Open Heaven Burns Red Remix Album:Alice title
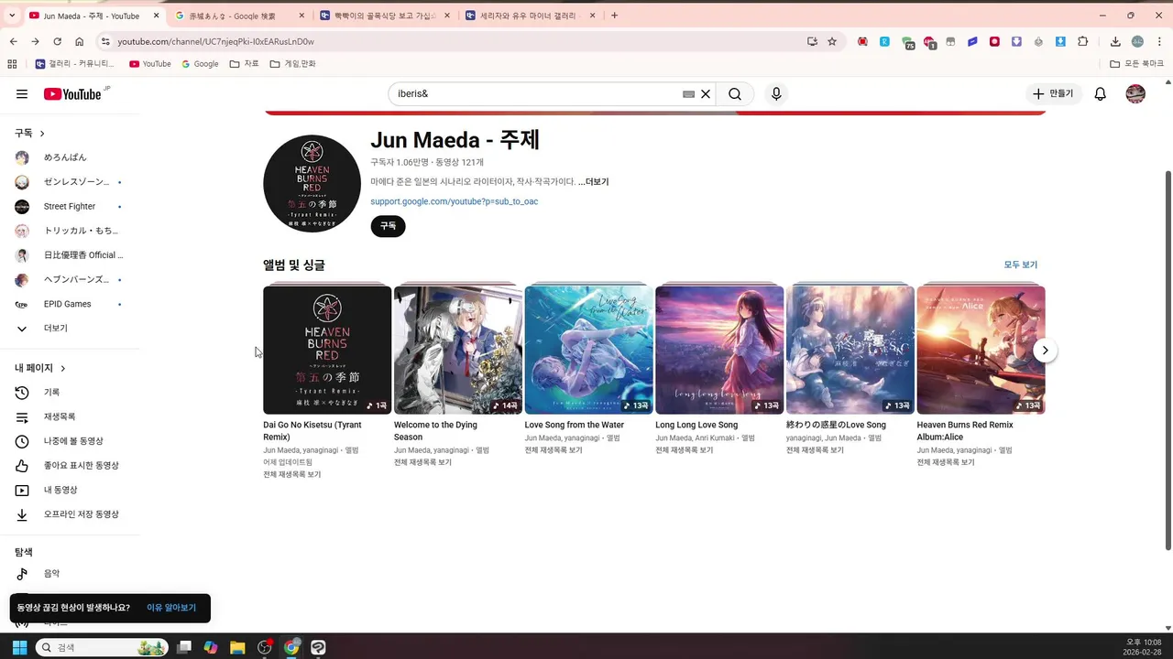Screen dimensions: 1173x659 (x=965, y=431)
